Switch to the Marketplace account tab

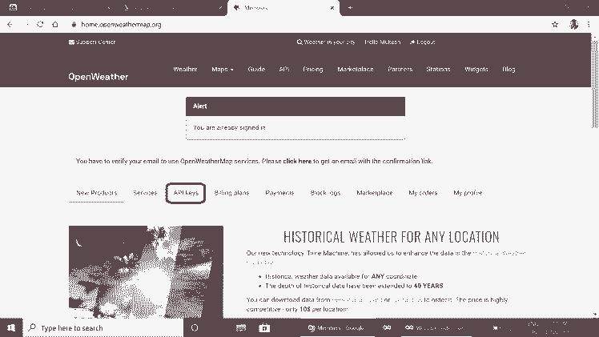(x=375, y=193)
